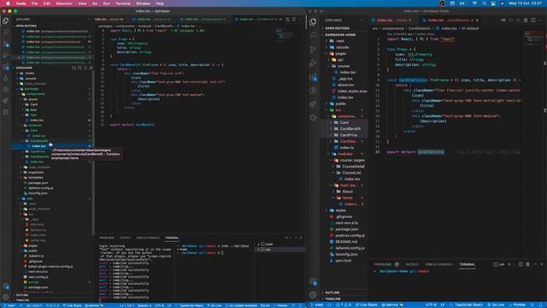Click main branch in right window status bar

click(x=317, y=305)
